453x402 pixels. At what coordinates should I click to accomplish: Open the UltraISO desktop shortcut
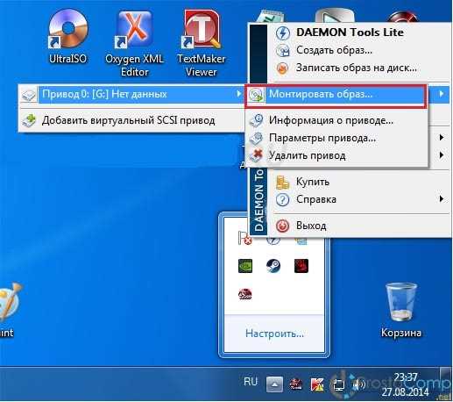coord(67,37)
